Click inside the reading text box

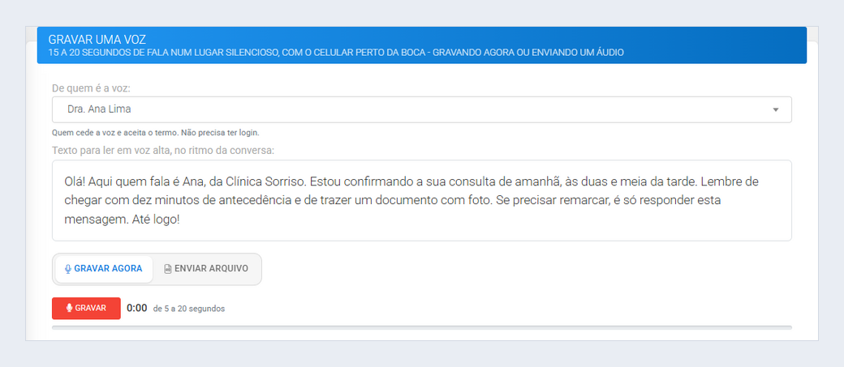pyautogui.click(x=421, y=200)
